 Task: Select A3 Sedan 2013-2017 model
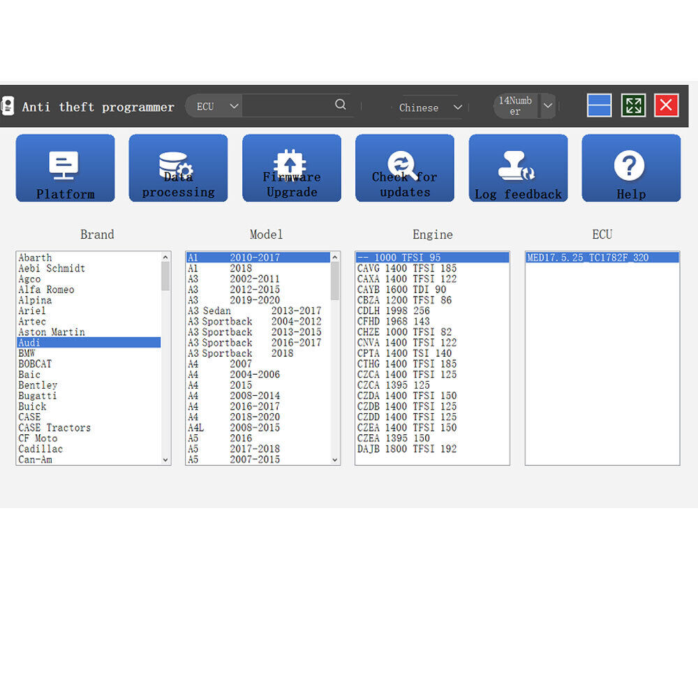tap(254, 311)
